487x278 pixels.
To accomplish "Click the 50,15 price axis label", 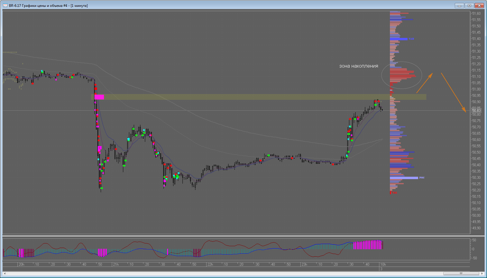I will tap(476, 197).
